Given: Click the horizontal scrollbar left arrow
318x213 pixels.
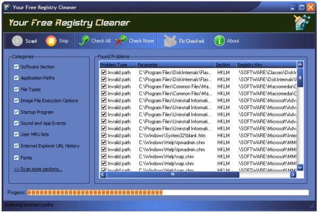Looking at the screenshot, I should click(x=103, y=174).
